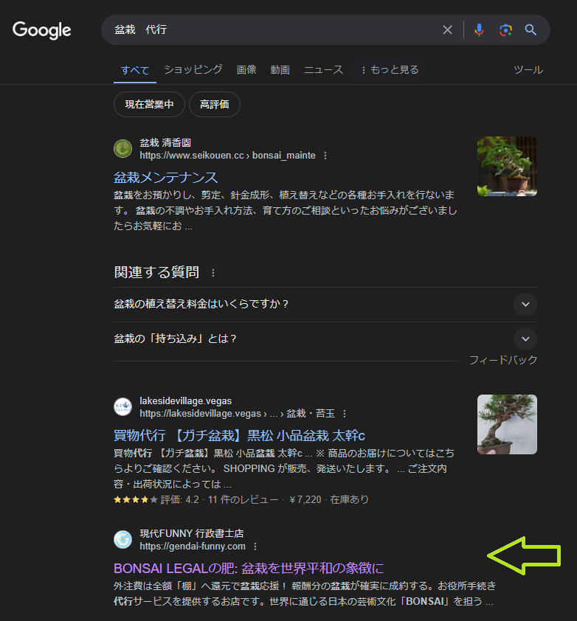Open the black pine bonsai thumbnail image
Screen dimensions: 577x621
pyautogui.click(x=507, y=424)
